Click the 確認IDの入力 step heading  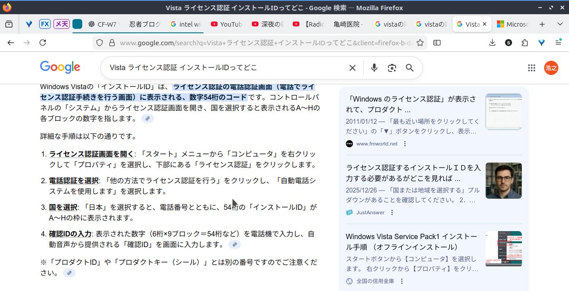coord(70,234)
